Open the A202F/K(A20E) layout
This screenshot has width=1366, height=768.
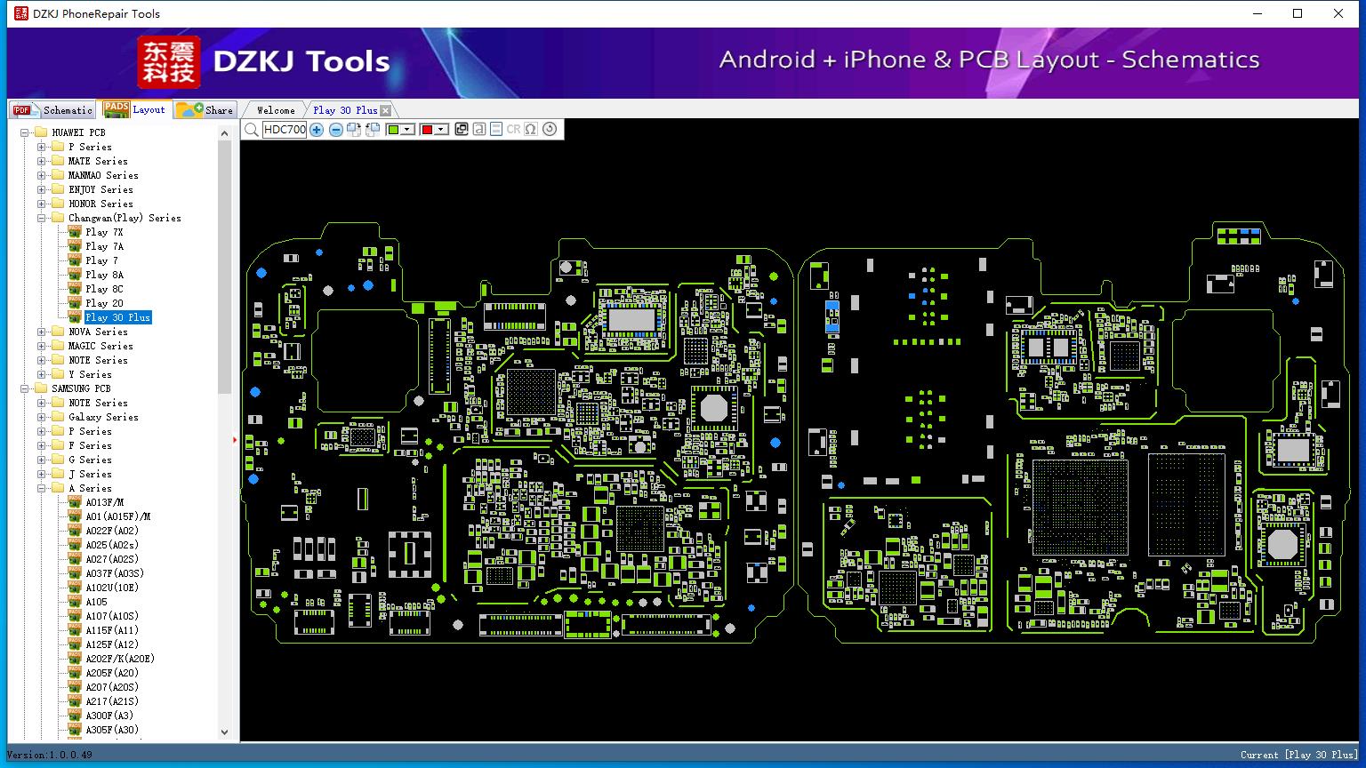[120, 659]
